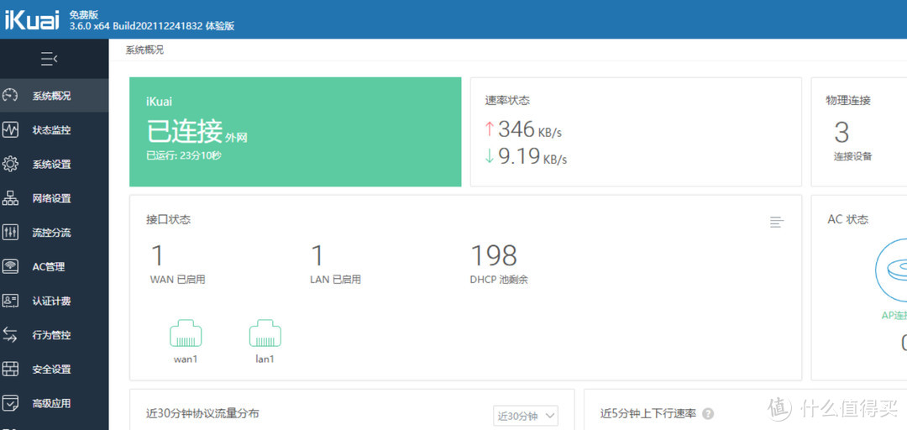Click the 近5分钟上下行速率 heading
The height and width of the screenshot is (430, 907).
pyautogui.click(x=648, y=414)
